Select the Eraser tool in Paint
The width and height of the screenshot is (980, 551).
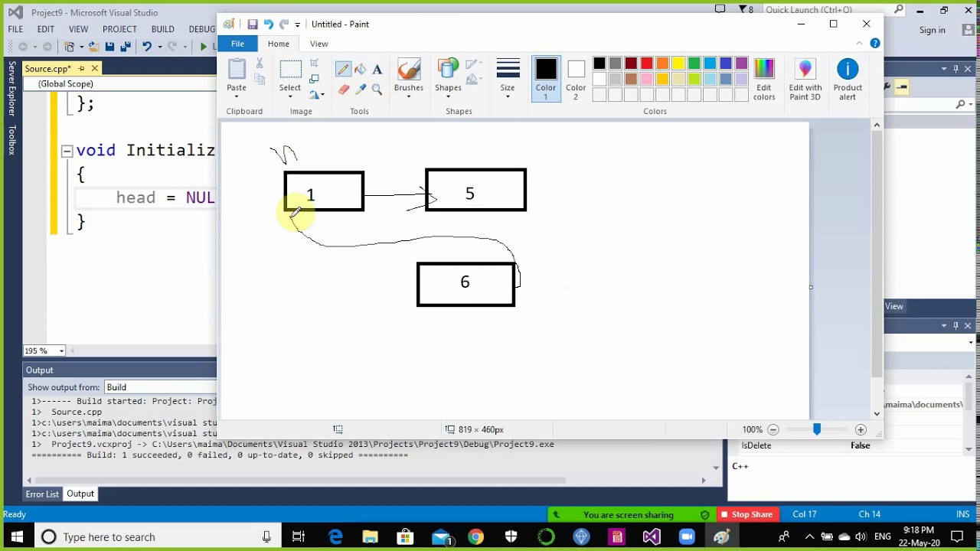[x=343, y=90]
